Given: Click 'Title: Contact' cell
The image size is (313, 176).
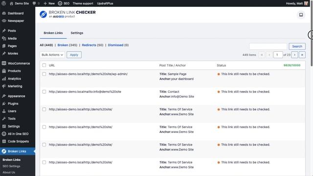Looking at the screenshot, I should tap(169, 91).
